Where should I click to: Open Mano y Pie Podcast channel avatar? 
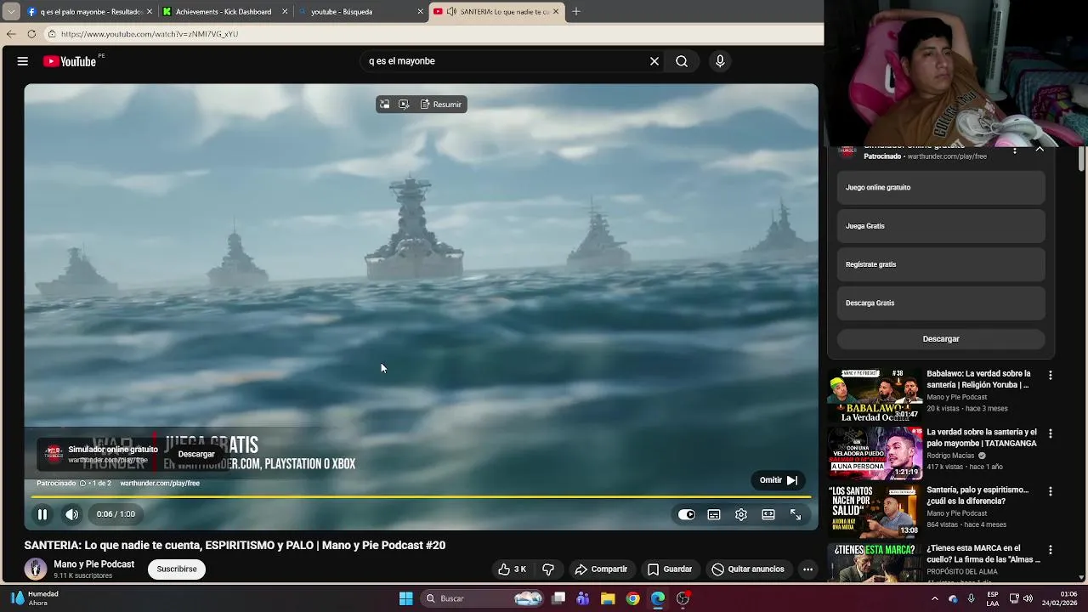(x=36, y=569)
